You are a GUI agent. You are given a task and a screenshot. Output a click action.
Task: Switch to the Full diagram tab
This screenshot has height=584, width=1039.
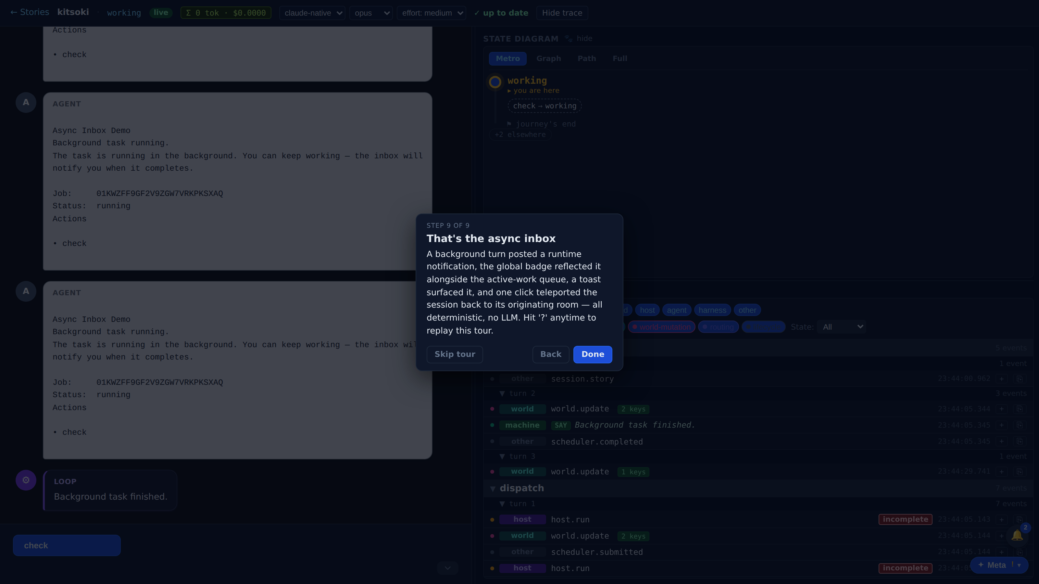tap(620, 58)
